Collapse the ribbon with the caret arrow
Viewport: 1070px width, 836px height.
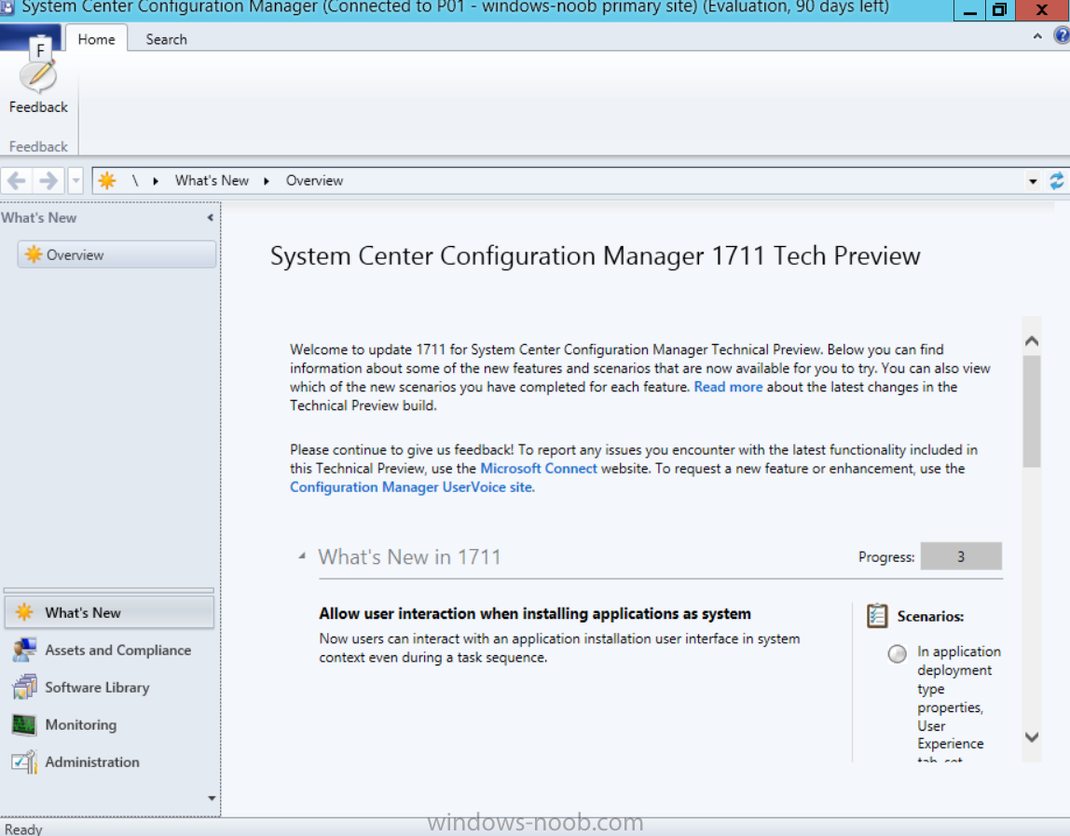1037,36
